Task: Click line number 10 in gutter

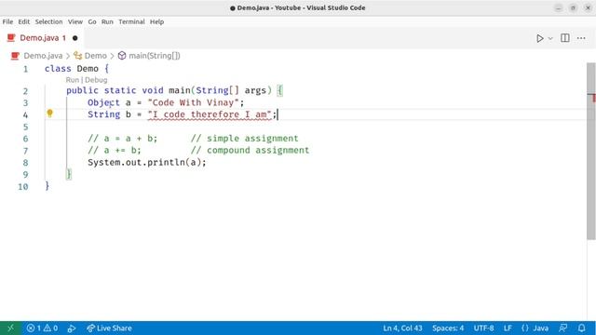Action: 23,187
